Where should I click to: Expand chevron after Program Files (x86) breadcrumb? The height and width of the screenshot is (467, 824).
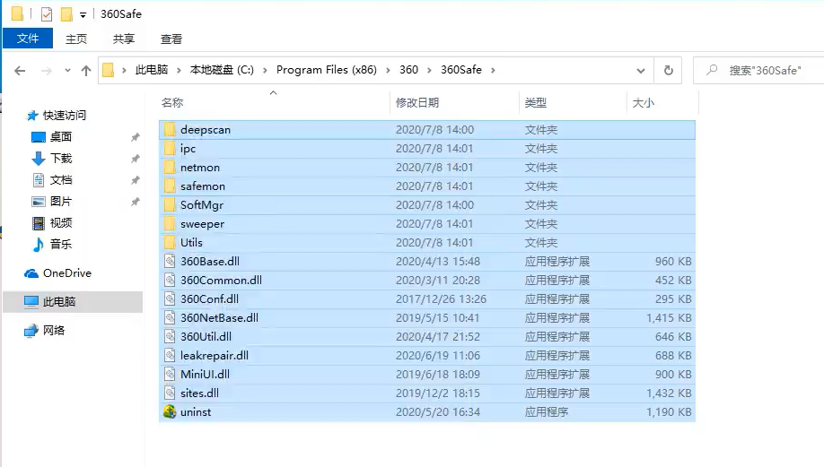click(388, 70)
